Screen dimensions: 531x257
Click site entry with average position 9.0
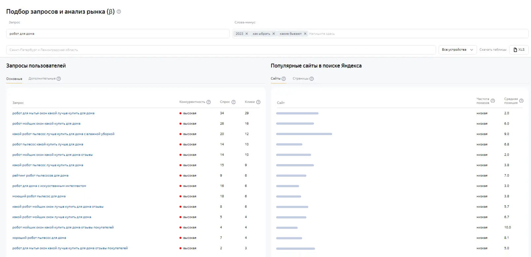[x=304, y=134]
